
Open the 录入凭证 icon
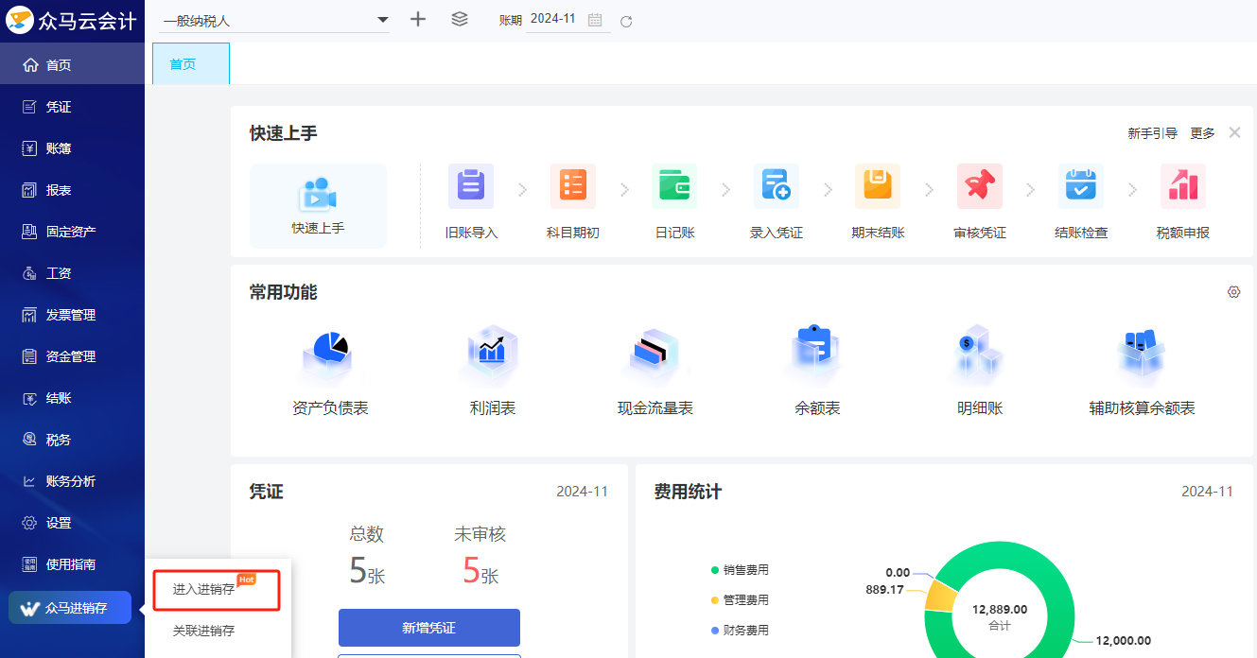pos(777,186)
